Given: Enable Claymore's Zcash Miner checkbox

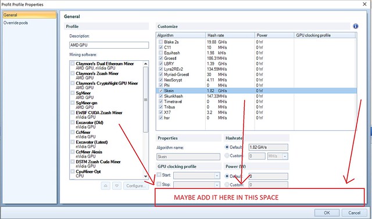Looking at the screenshot, I should [x=73, y=74].
